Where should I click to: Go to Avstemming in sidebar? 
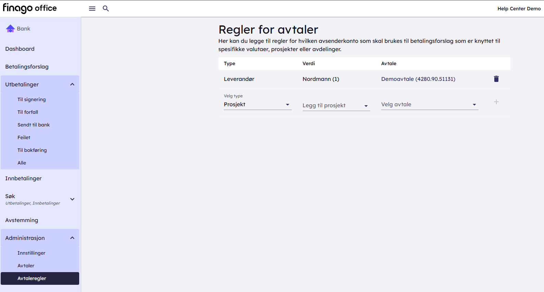tap(22, 220)
